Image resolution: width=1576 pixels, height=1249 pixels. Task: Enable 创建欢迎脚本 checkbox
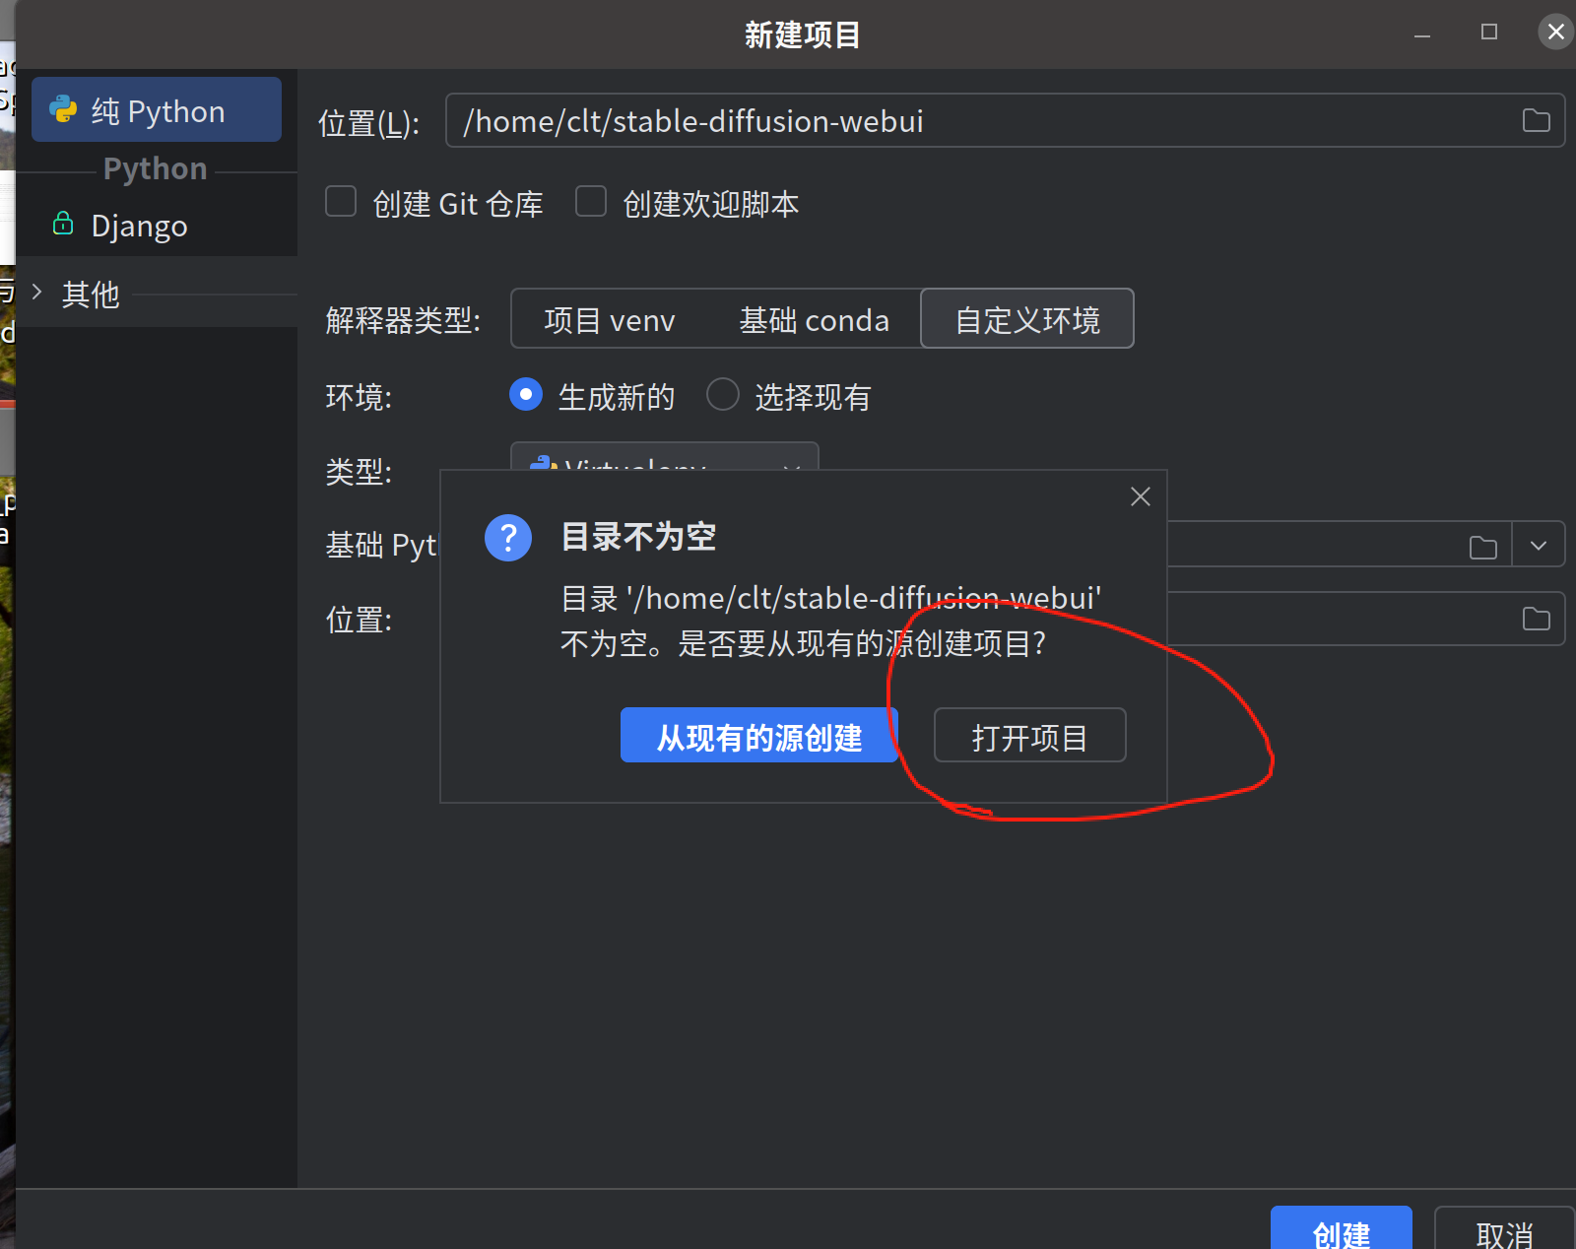591,201
